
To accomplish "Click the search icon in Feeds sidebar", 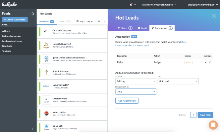I will pyautogui.click(x=32, y=14).
